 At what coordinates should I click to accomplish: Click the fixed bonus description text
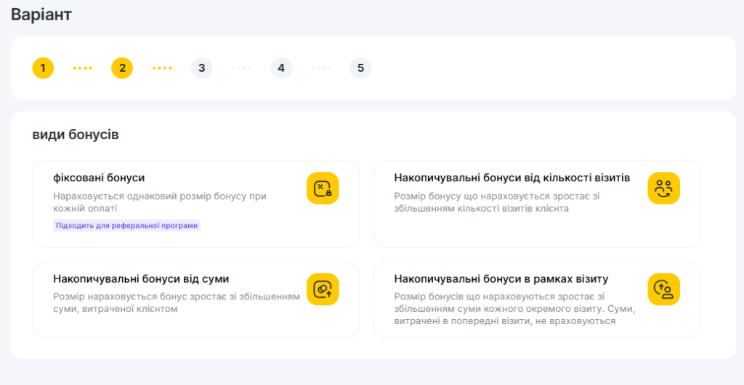[160, 202]
